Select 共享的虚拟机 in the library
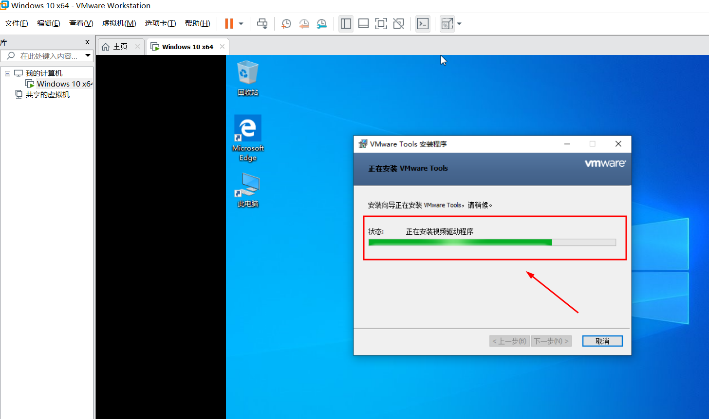The image size is (709, 419). 48,95
